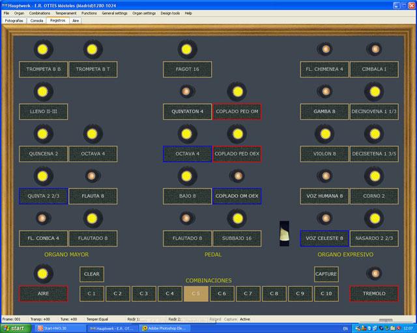This screenshot has height=333, width=417.
Task: Pull the knob above FLAUTA 8
Action: (92, 176)
